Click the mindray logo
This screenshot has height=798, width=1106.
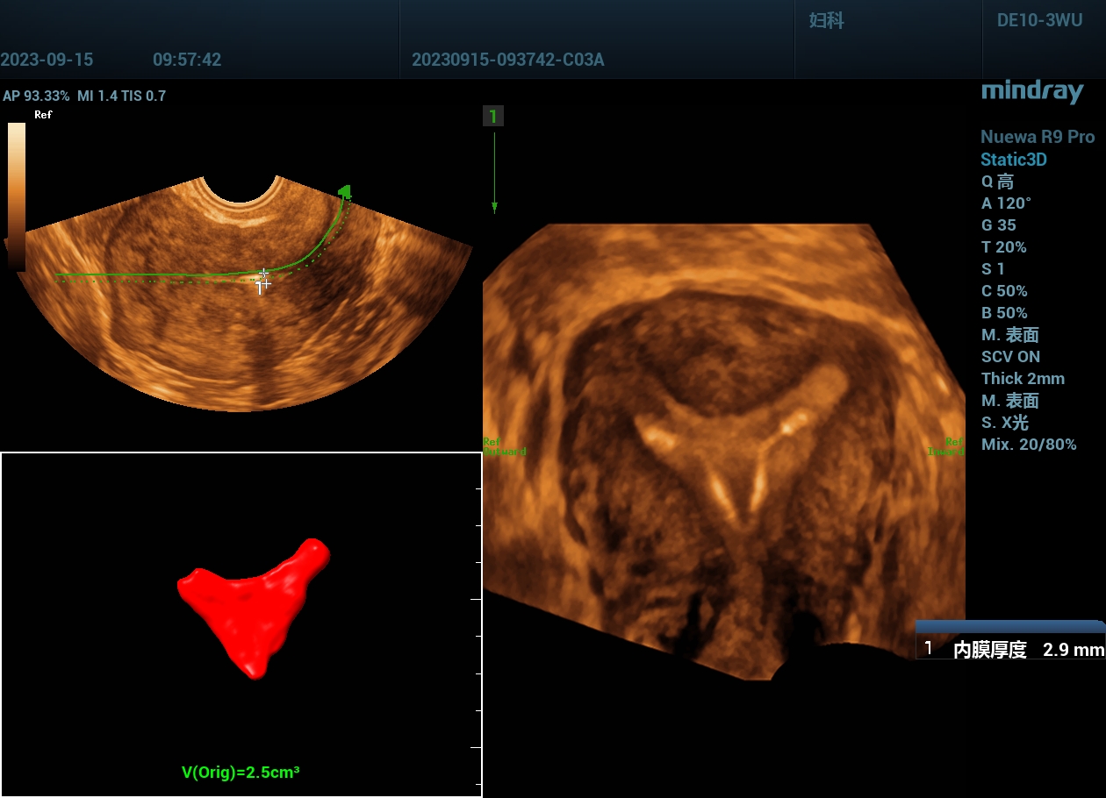pyautogui.click(x=1031, y=91)
